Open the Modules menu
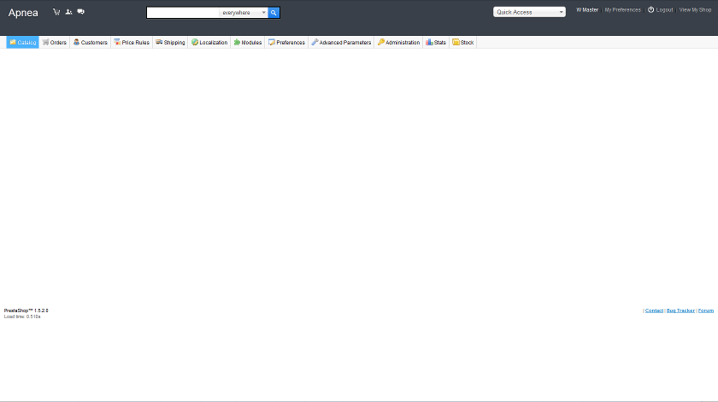Viewport: 718px width, 402px height. pos(248,42)
